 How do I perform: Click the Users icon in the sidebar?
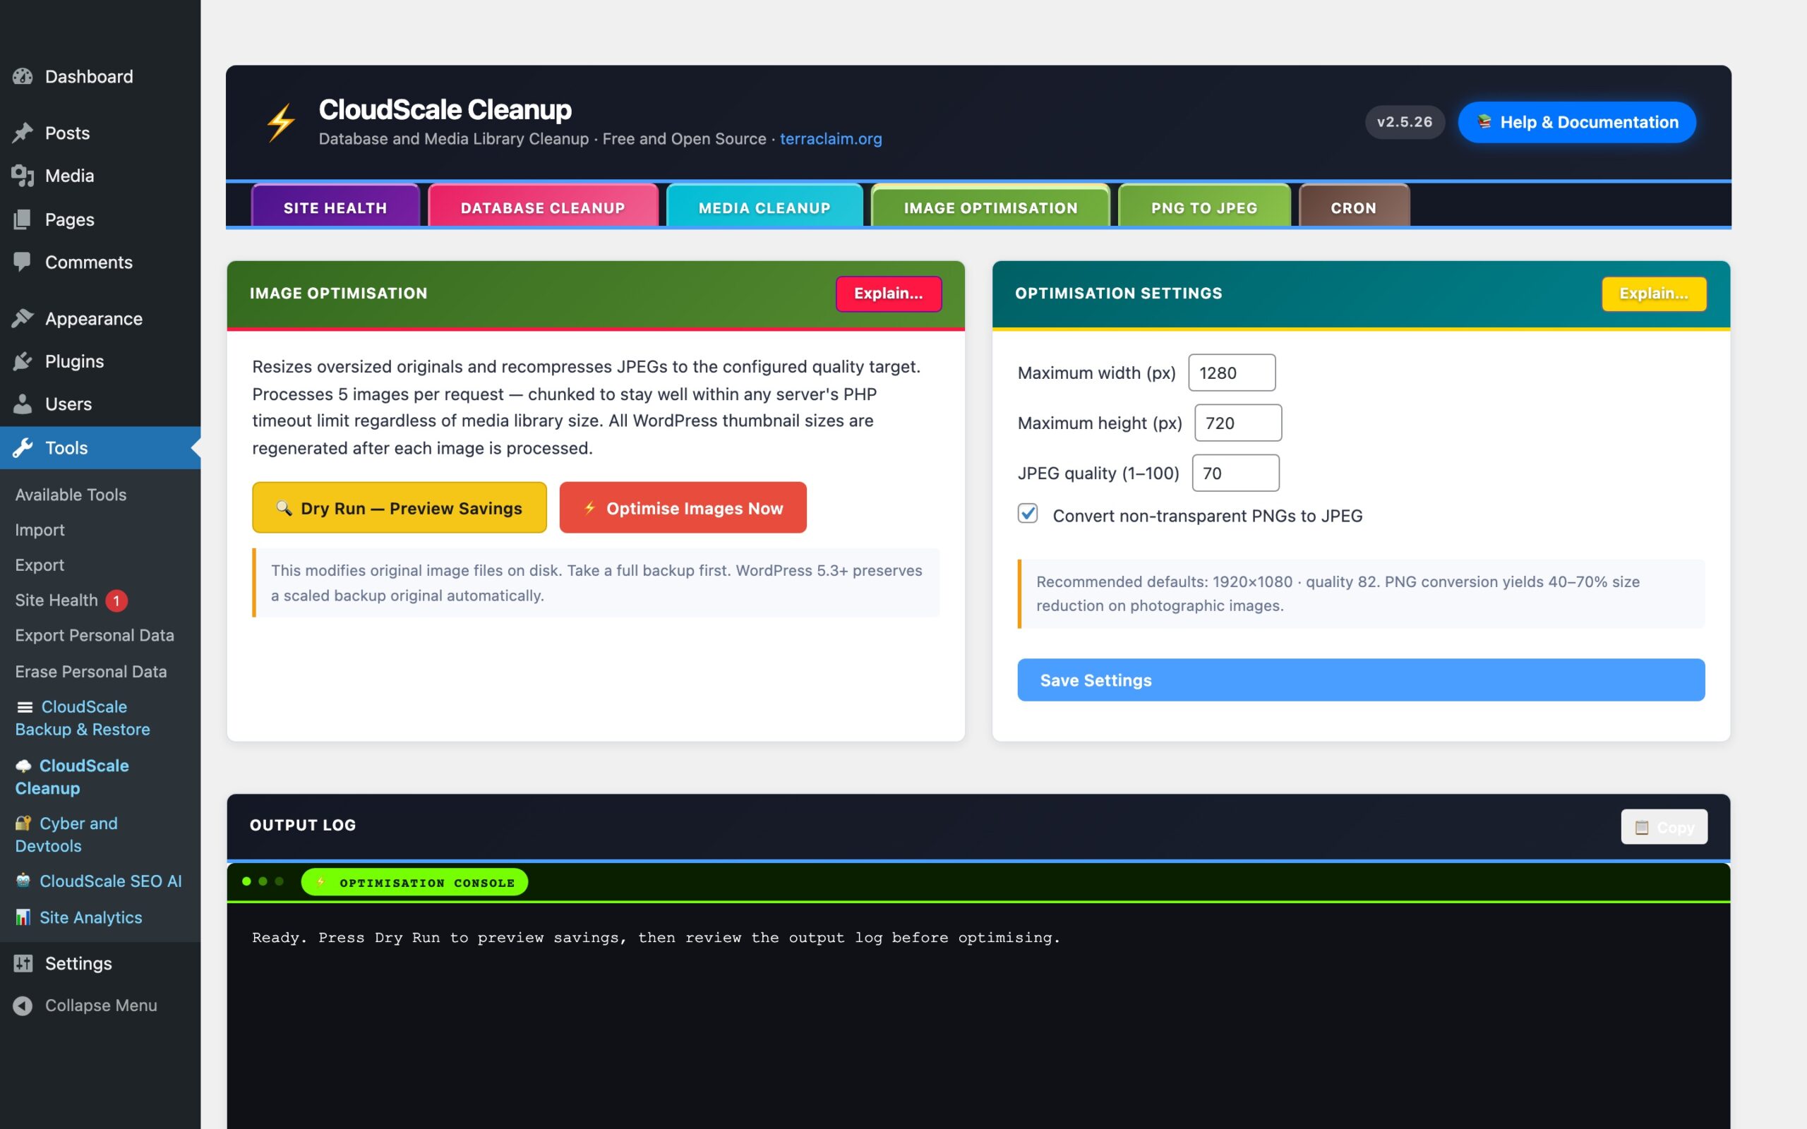pyautogui.click(x=25, y=404)
